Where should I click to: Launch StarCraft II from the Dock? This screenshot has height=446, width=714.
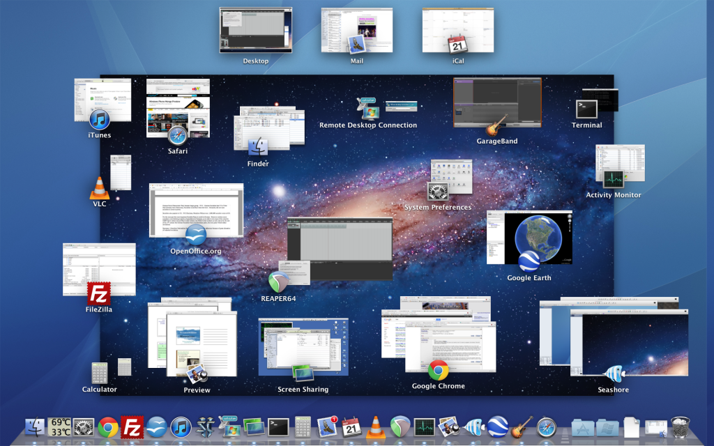206,427
